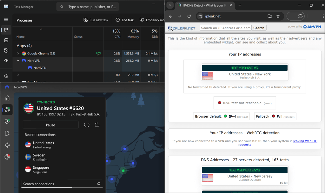Screen dimensions: 325x193
Task: Click Efficiency mode button in Task Manager
Action: 152,20
